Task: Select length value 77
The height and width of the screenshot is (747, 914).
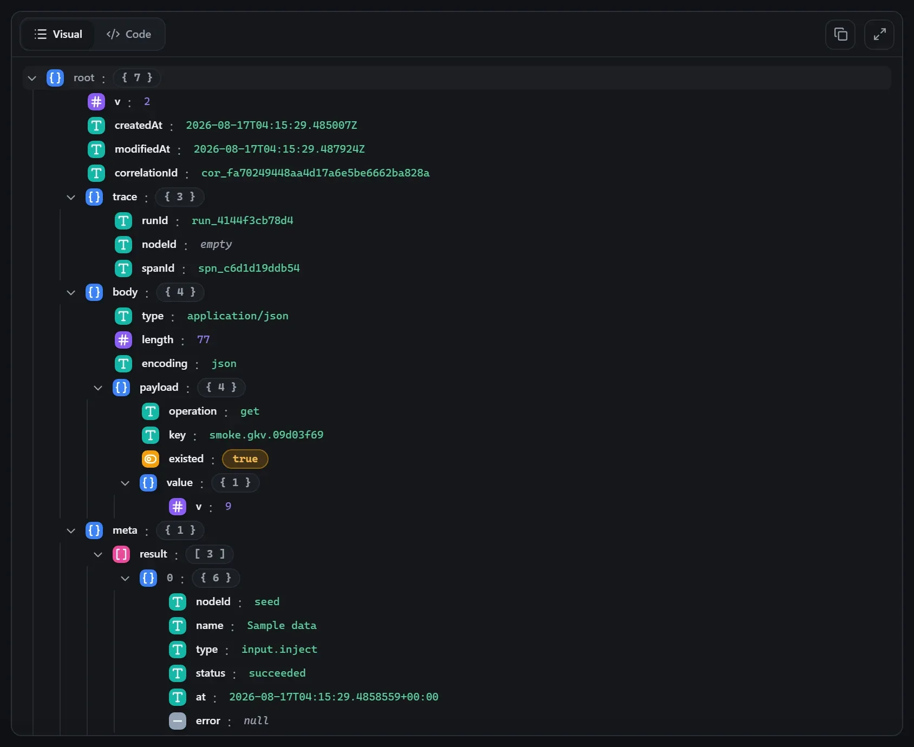Action: tap(204, 340)
